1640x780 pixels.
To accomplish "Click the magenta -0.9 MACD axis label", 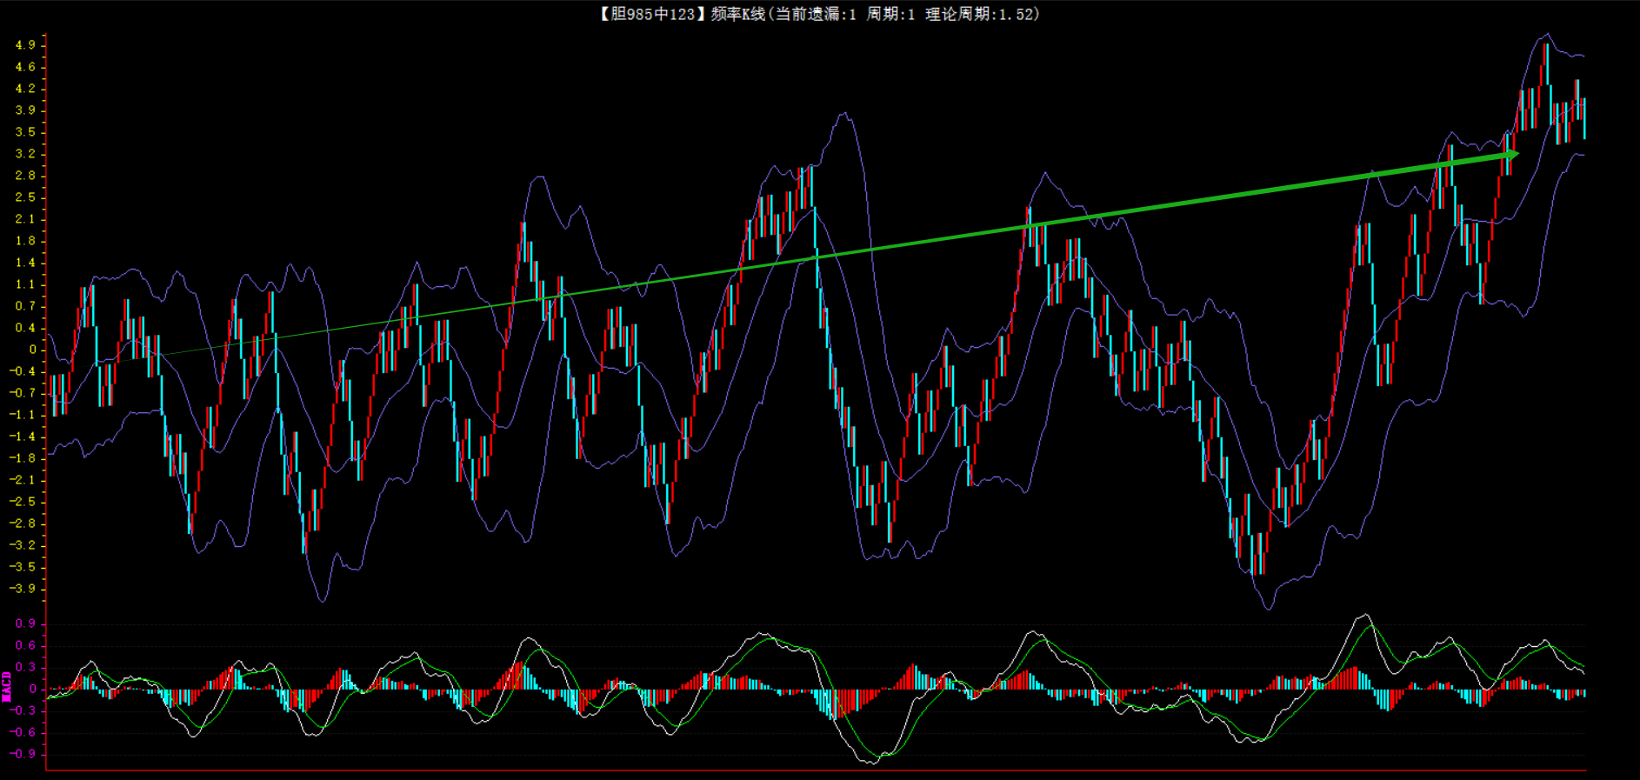I will [x=23, y=754].
